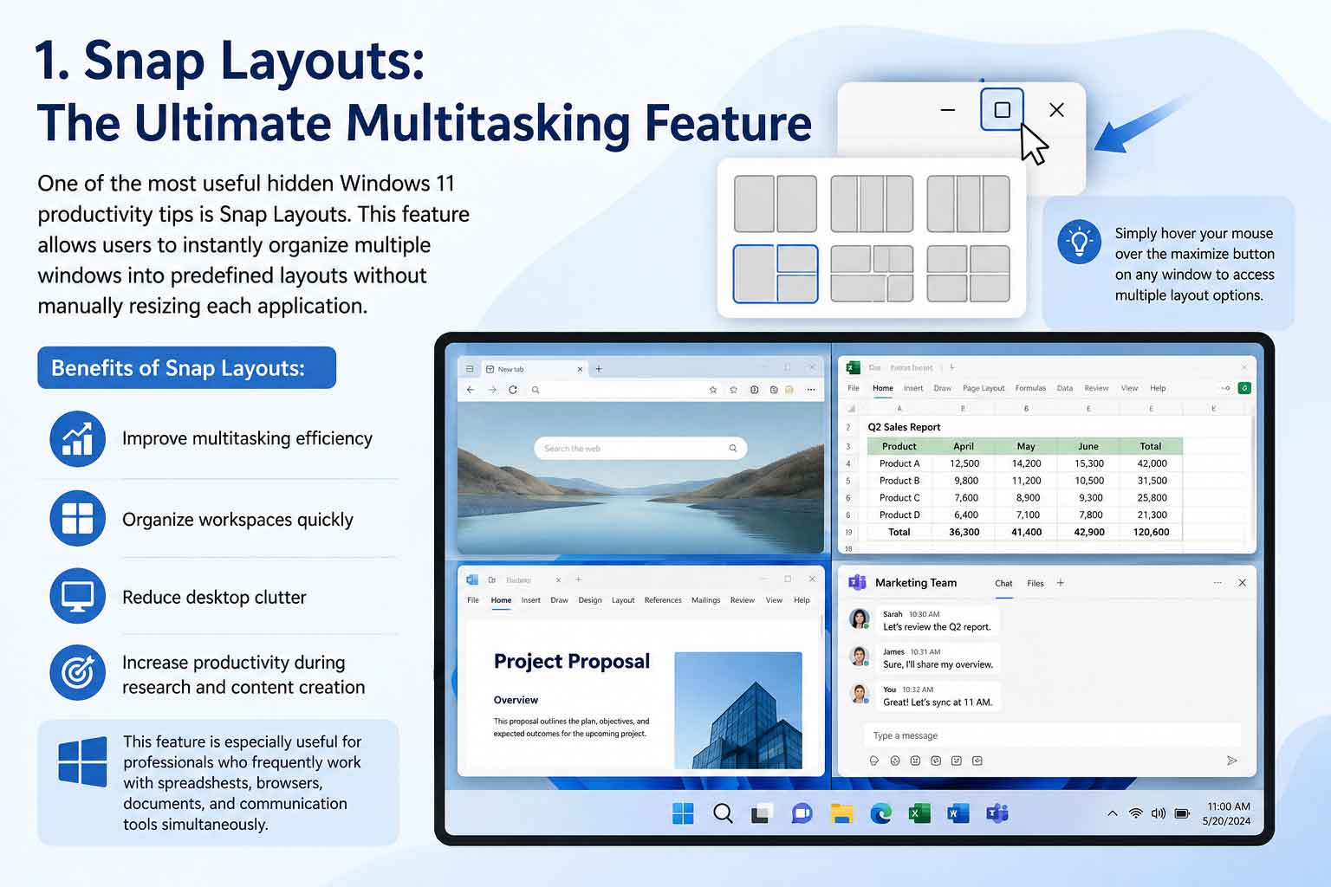Open Excel Formulas tab
This screenshot has width=1331, height=887.
click(1030, 388)
